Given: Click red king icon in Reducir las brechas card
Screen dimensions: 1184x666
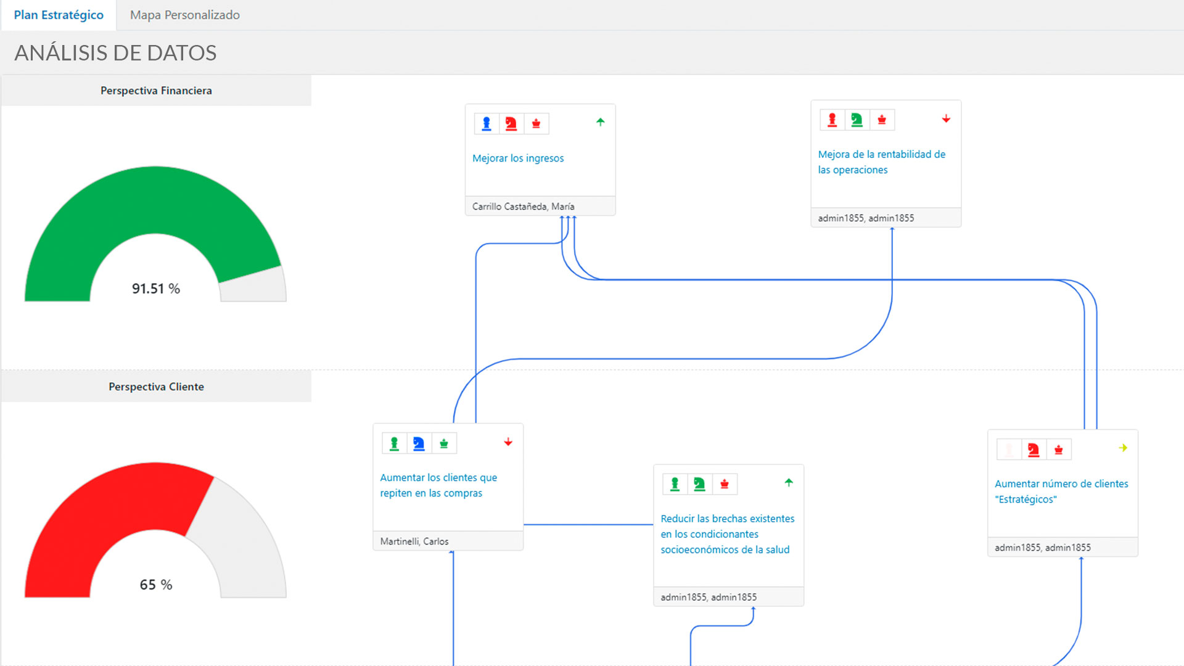Looking at the screenshot, I should pos(724,485).
